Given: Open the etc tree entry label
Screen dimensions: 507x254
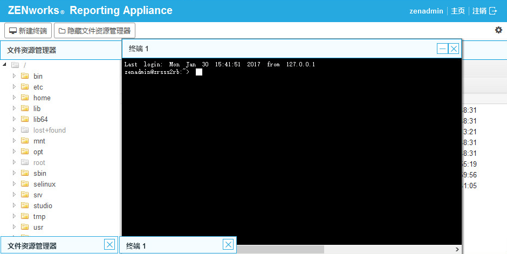Looking at the screenshot, I should 38,87.
